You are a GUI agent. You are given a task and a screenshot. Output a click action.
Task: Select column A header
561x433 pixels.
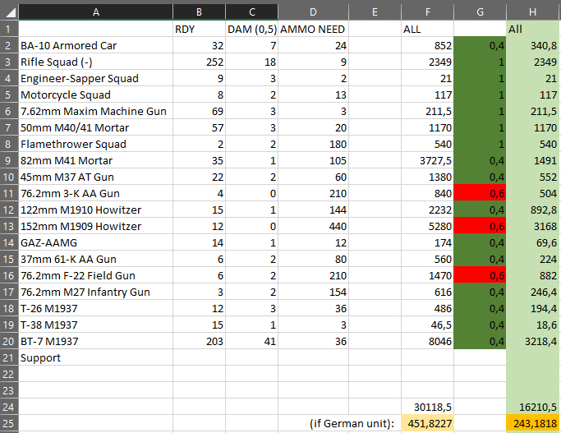pyautogui.click(x=95, y=12)
